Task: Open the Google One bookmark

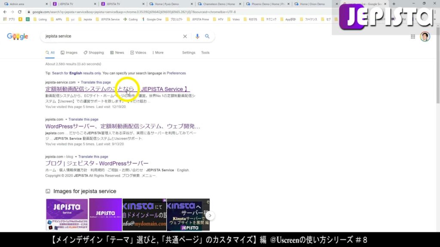Action: click(x=152, y=19)
